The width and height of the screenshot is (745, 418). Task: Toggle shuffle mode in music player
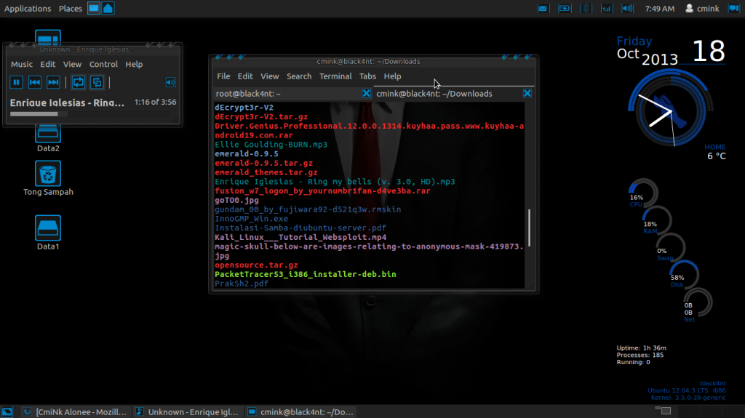96,82
